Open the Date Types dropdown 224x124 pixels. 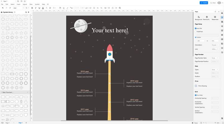(215, 70)
